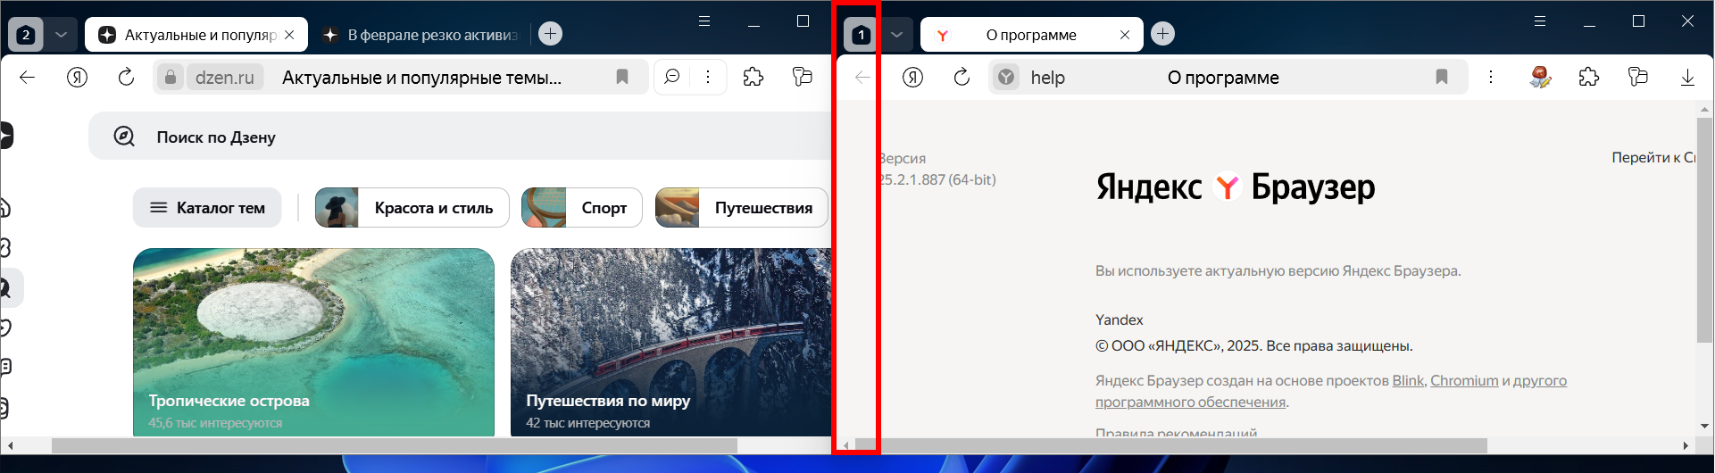Click the profile avatar icon in the toolbar
Screen dimensions: 1715x473
pos(1540,78)
